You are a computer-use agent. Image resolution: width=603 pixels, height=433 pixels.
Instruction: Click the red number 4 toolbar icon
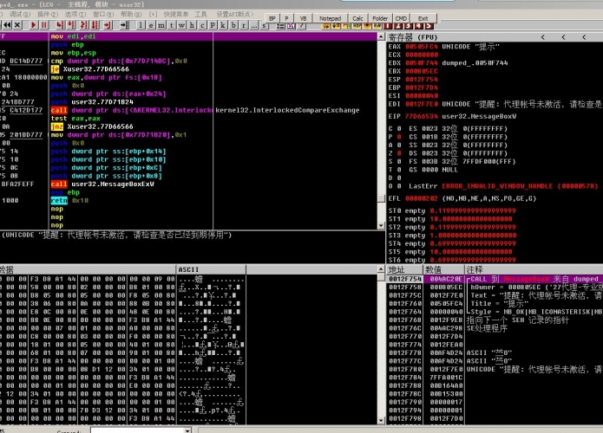pos(418,26)
